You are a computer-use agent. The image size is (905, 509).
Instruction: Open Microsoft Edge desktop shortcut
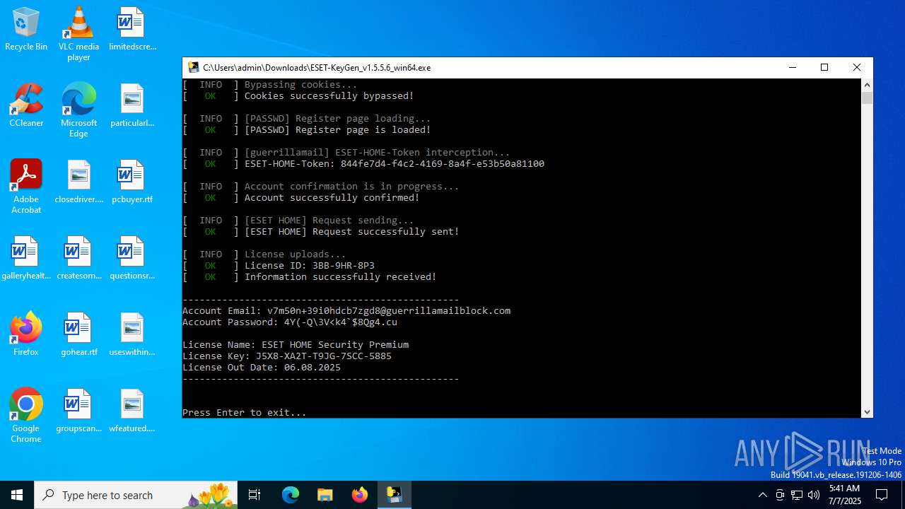78,110
